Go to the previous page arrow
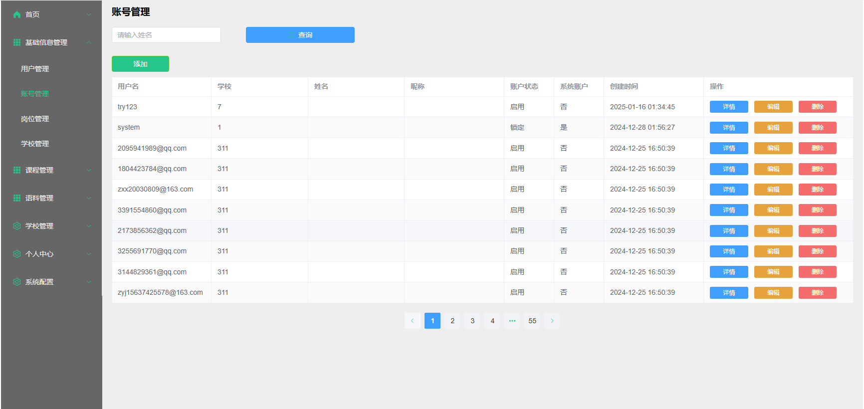 coord(413,321)
